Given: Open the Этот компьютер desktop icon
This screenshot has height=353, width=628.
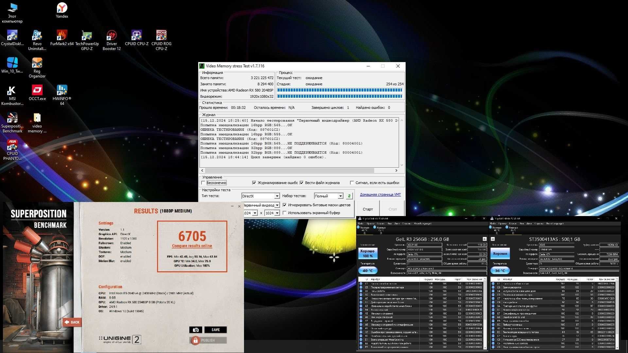Looking at the screenshot, I should click(x=12, y=13).
